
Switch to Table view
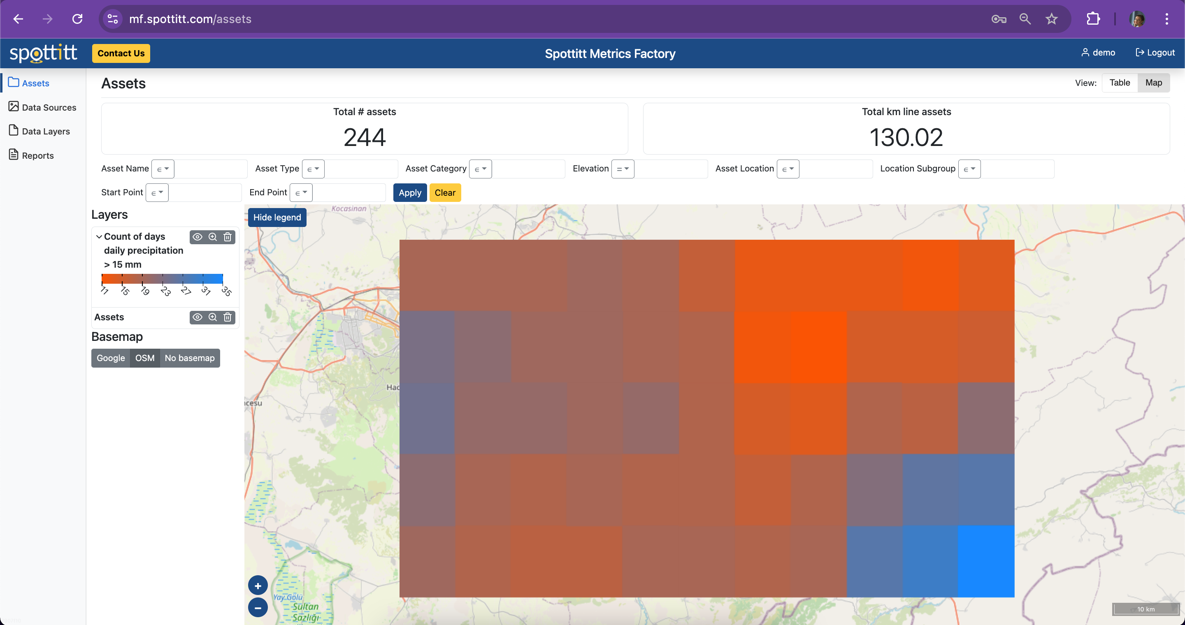tap(1119, 83)
